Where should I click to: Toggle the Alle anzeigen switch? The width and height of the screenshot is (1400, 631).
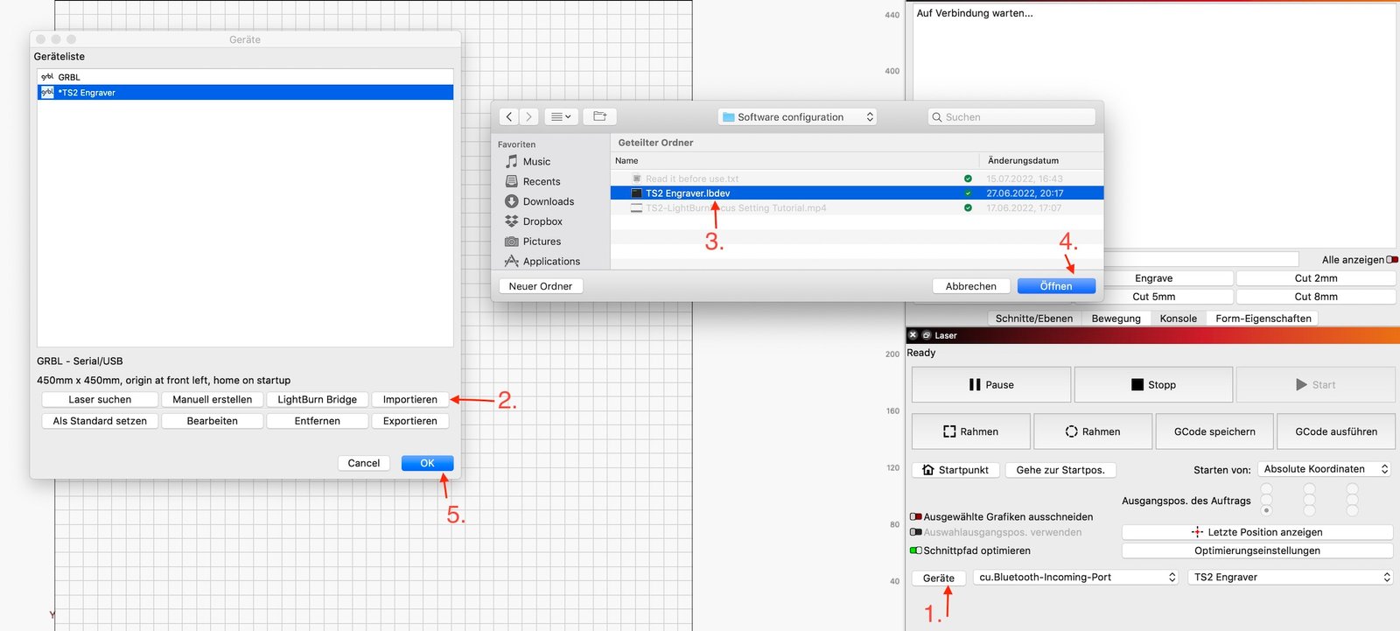pos(1392,260)
